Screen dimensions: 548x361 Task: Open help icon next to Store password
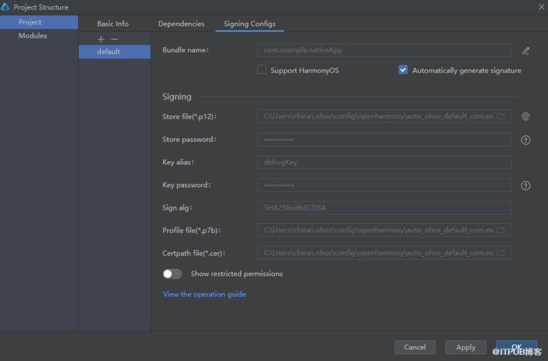[526, 140]
